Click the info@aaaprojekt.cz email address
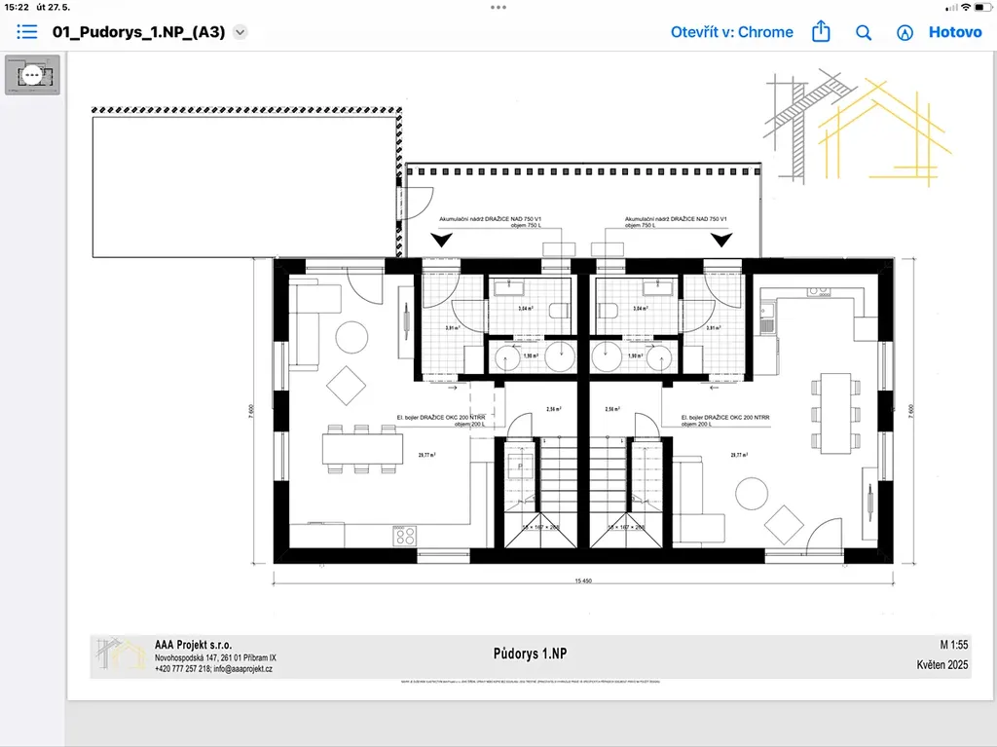The height and width of the screenshot is (747, 997). click(x=243, y=670)
